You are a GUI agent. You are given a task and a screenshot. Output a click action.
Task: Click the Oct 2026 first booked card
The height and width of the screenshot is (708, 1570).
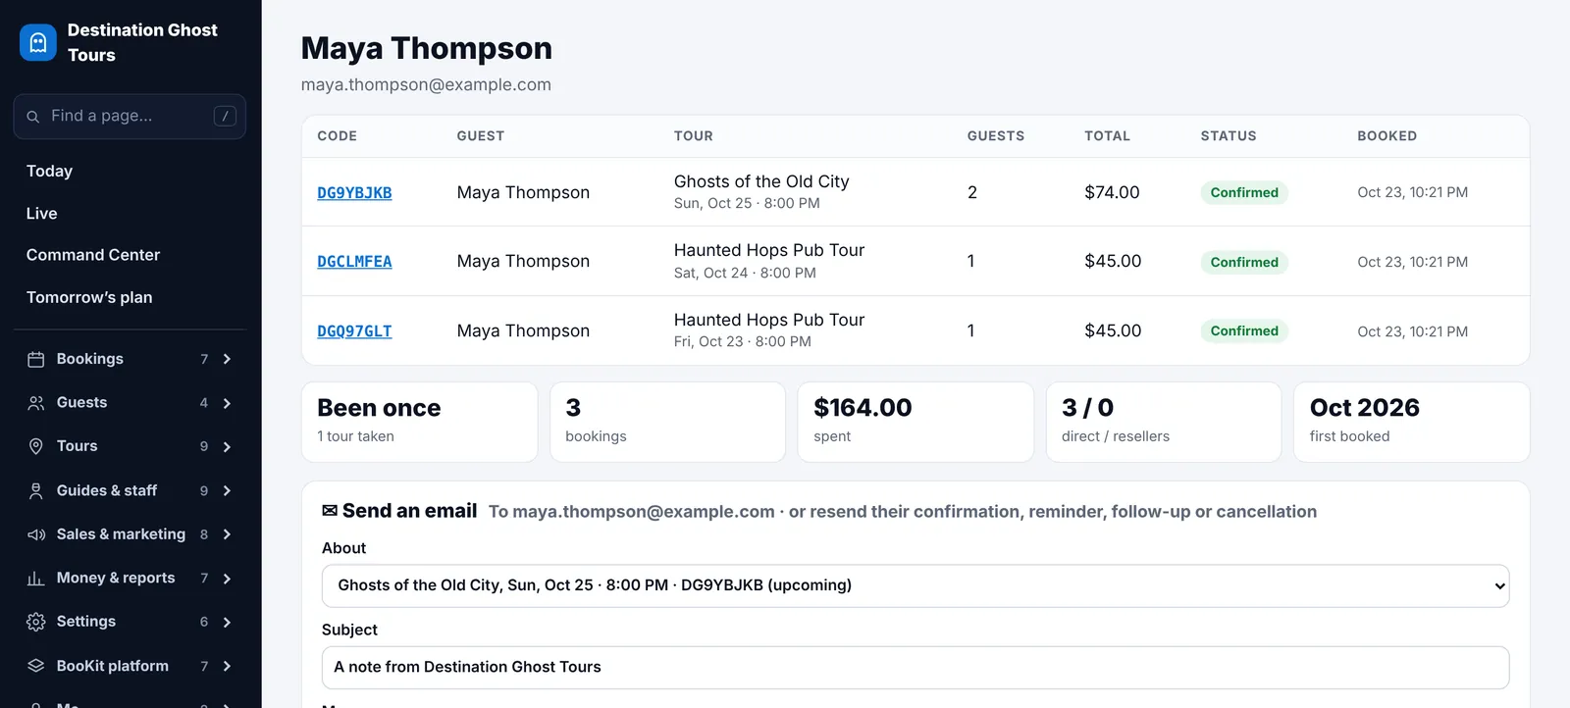[1412, 422]
